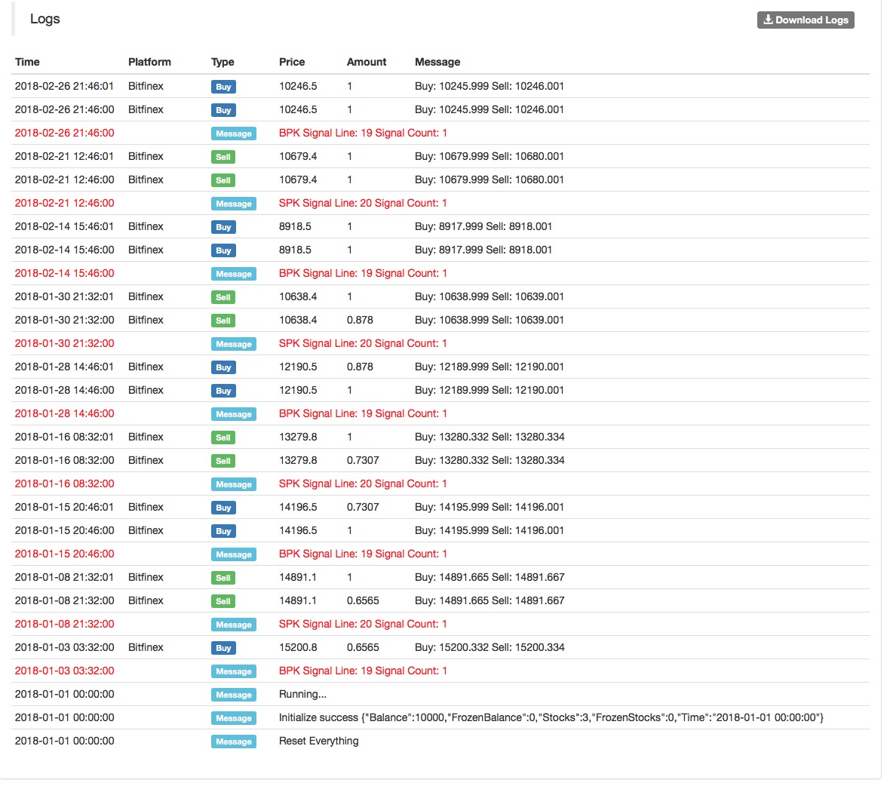The width and height of the screenshot is (887, 786).
Task: Click the Buy badge at 2018-02-14 15:46:00
Action: (x=223, y=250)
